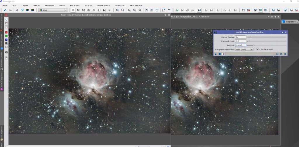Click the camera snapshot icon in preview
Viewport: 299px width, 147px height.
click(x=6, y=52)
